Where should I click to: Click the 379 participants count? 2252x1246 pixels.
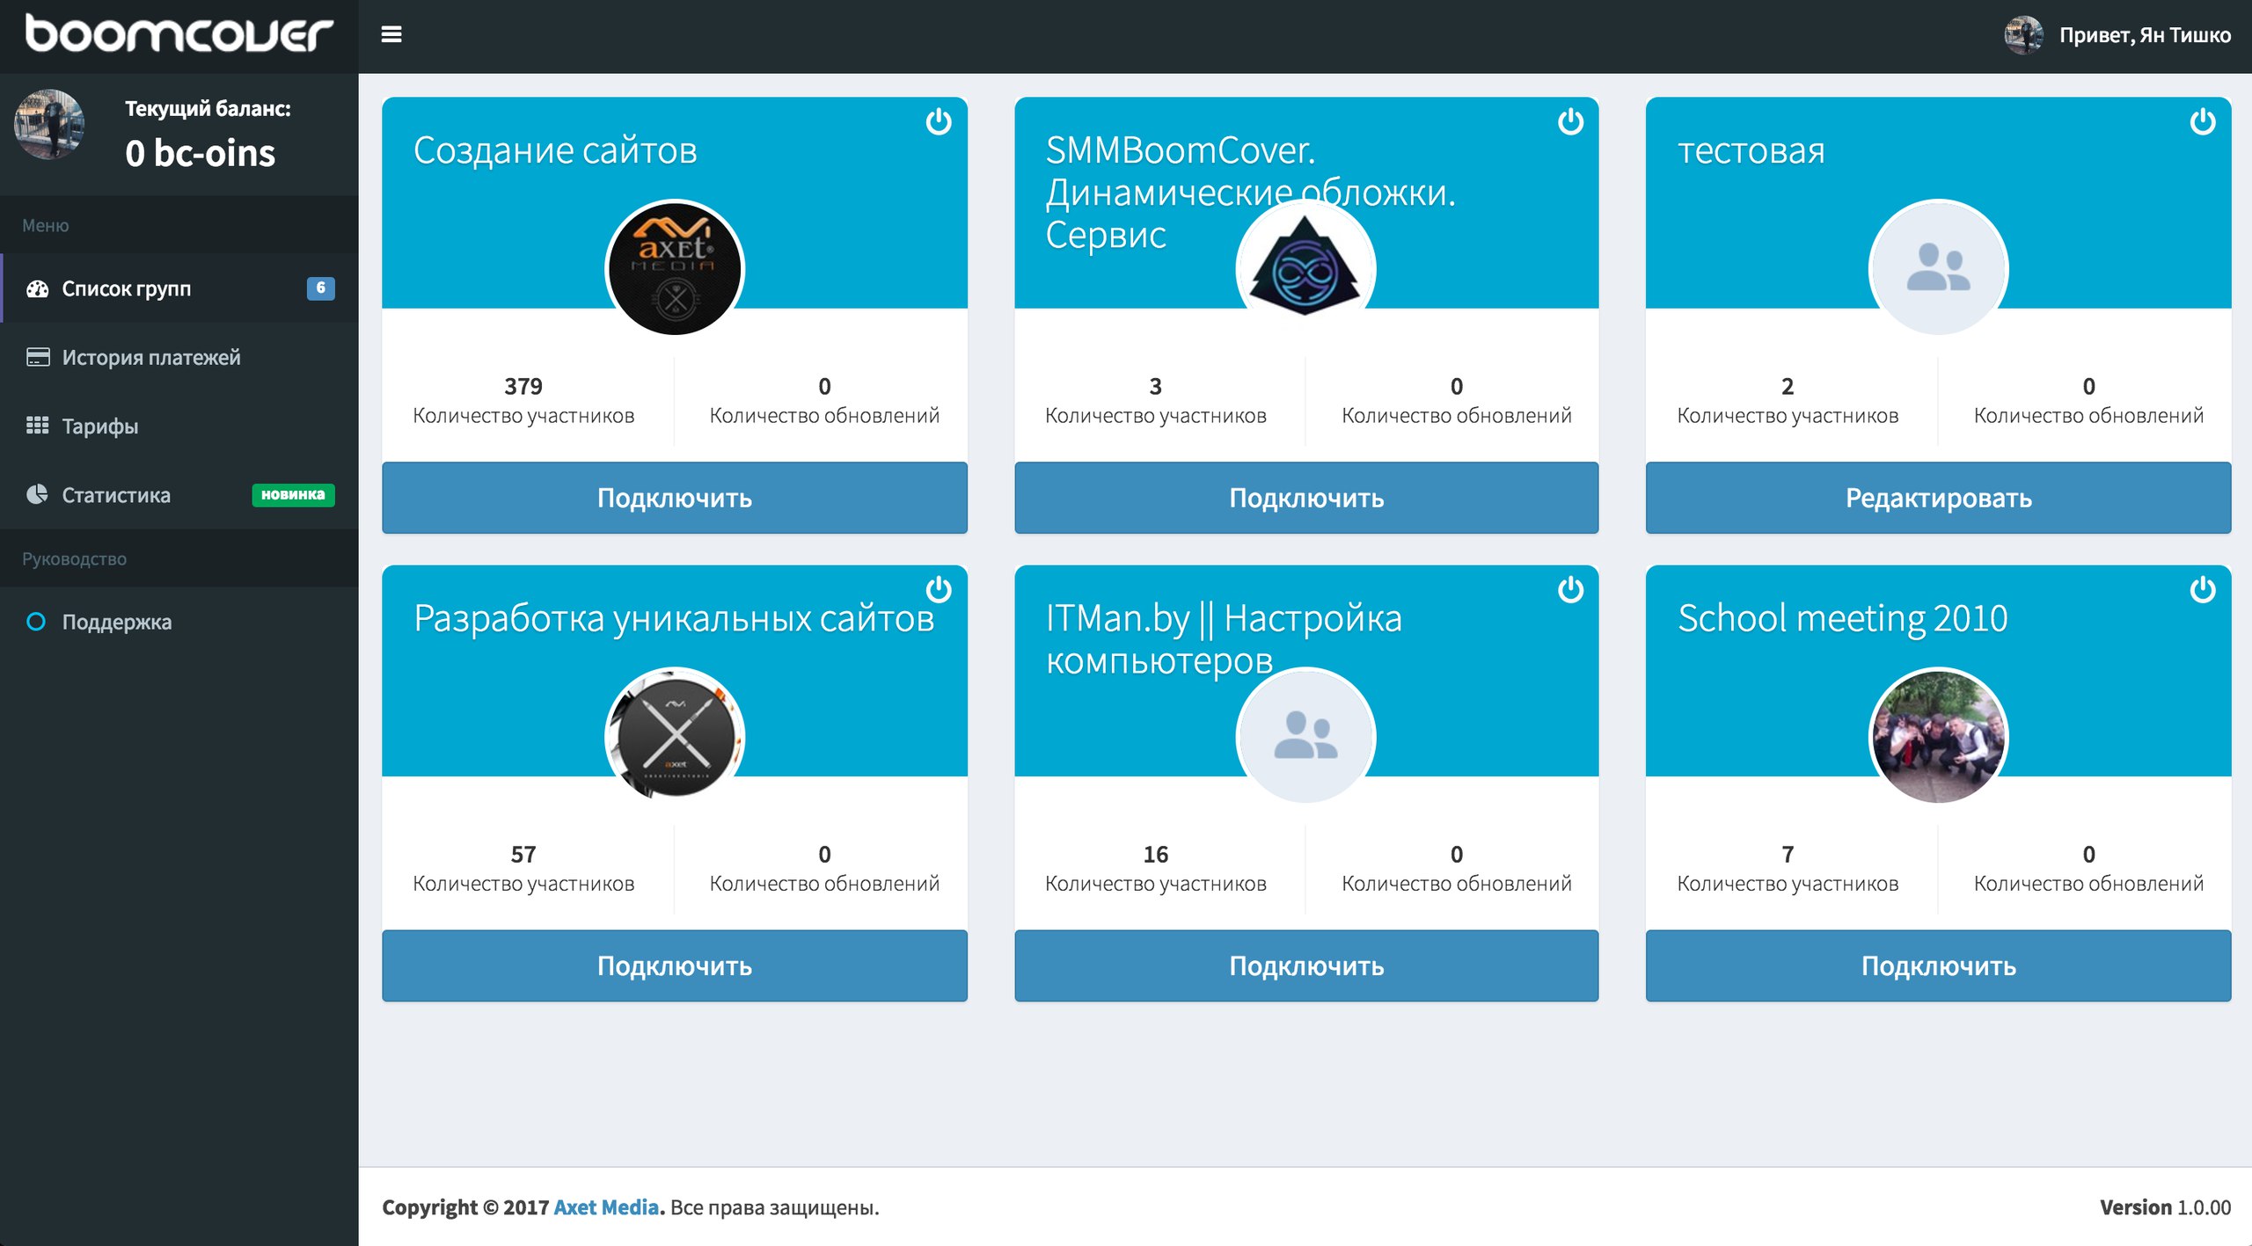point(523,386)
